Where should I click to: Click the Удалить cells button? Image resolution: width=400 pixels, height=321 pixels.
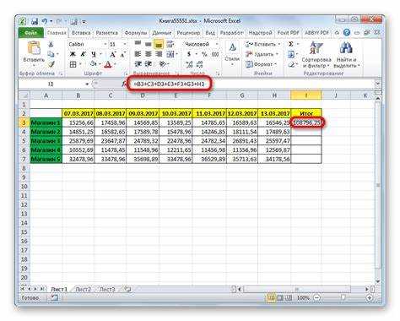click(262, 54)
